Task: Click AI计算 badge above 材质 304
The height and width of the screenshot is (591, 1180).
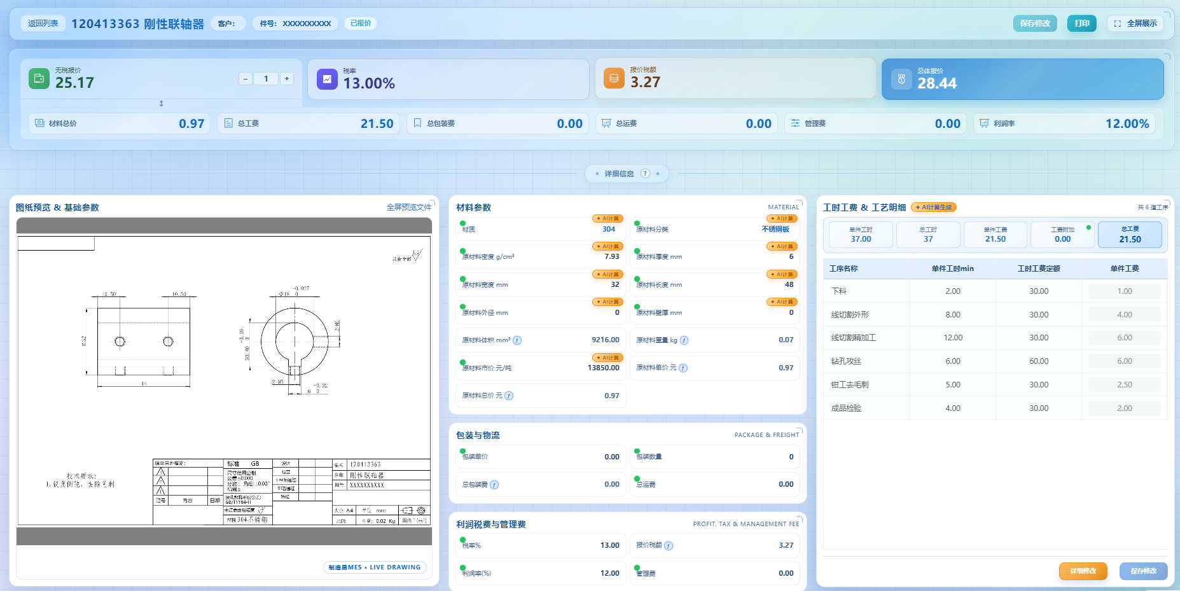Action: [607, 218]
